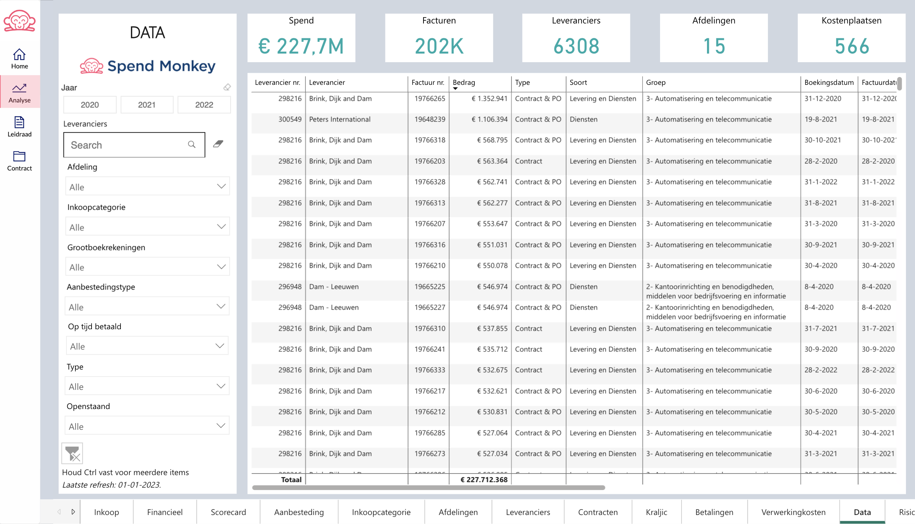
Task: Click the table's horizontal scrollbar
Action: click(428, 488)
